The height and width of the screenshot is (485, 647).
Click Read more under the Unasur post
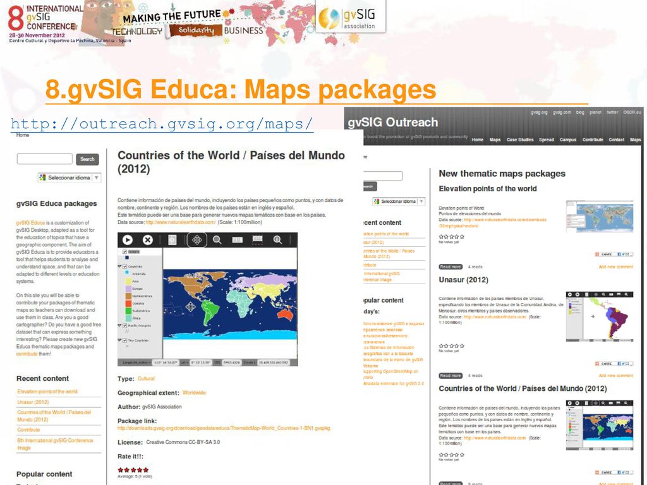[x=450, y=376]
